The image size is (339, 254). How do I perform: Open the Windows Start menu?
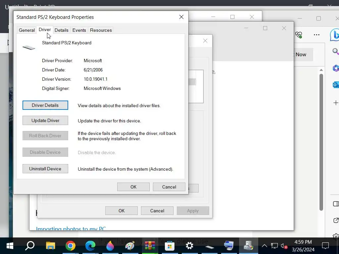pyautogui.click(x=10, y=246)
